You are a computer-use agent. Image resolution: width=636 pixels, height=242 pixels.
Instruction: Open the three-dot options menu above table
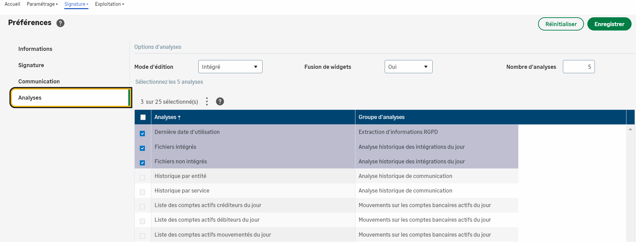pos(207,102)
